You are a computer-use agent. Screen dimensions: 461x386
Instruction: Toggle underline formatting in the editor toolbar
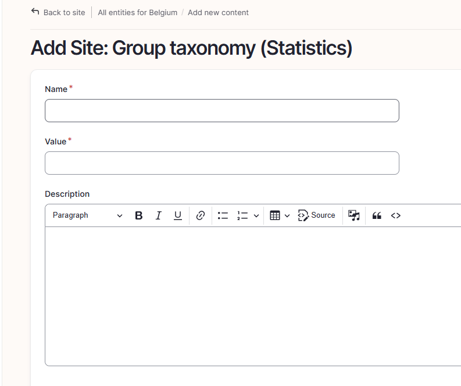178,215
